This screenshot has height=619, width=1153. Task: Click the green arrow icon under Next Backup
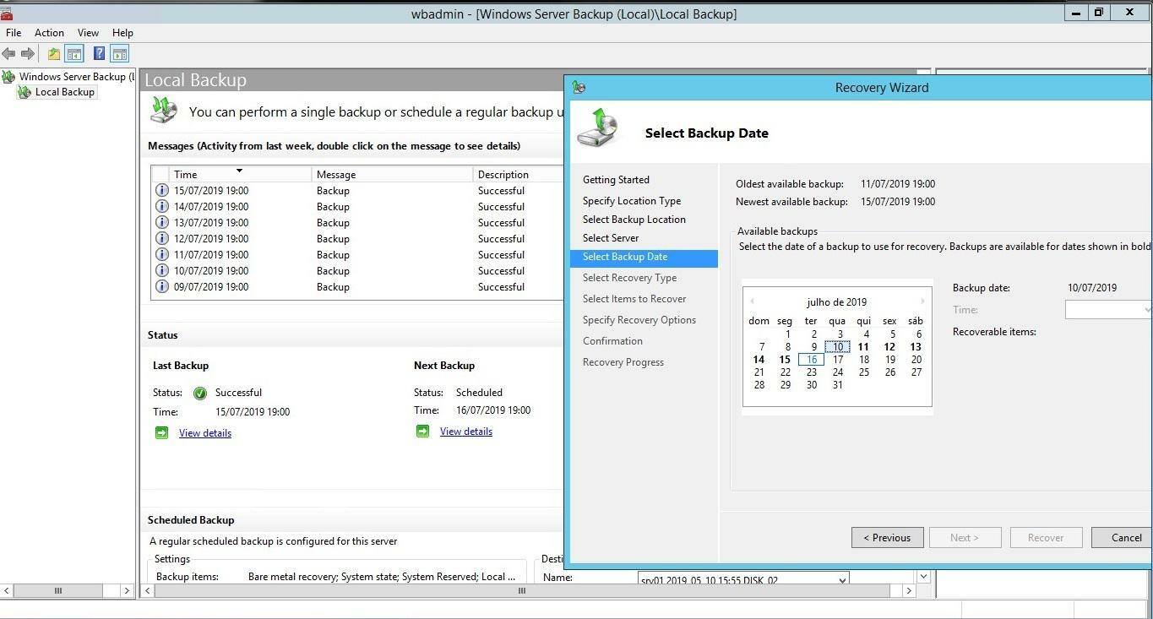click(x=422, y=432)
